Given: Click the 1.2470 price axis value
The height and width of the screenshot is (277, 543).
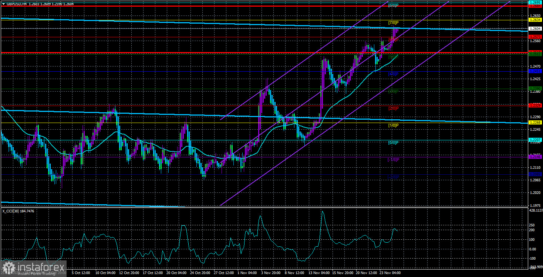Looking at the screenshot, I should pyautogui.click(x=535, y=66).
